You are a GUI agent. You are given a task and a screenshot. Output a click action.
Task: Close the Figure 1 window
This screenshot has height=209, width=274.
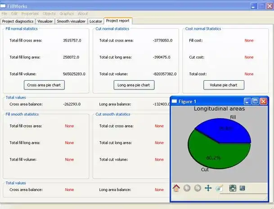click(x=264, y=101)
